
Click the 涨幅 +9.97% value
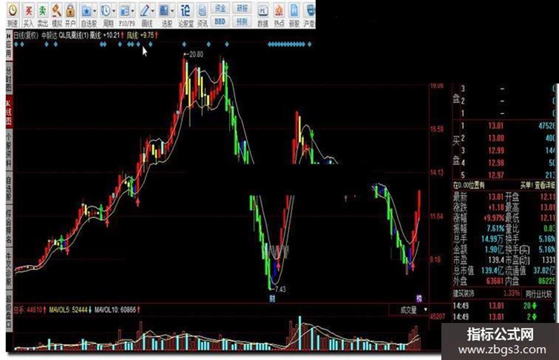point(494,218)
